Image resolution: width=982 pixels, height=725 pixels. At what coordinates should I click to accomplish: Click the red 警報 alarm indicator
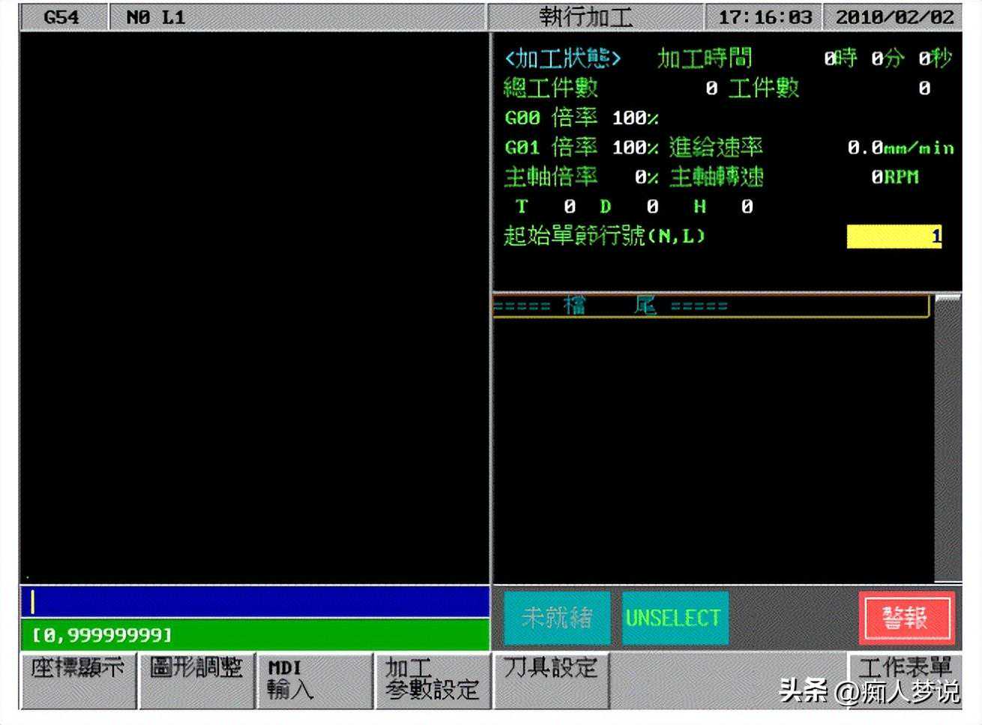coord(906,618)
